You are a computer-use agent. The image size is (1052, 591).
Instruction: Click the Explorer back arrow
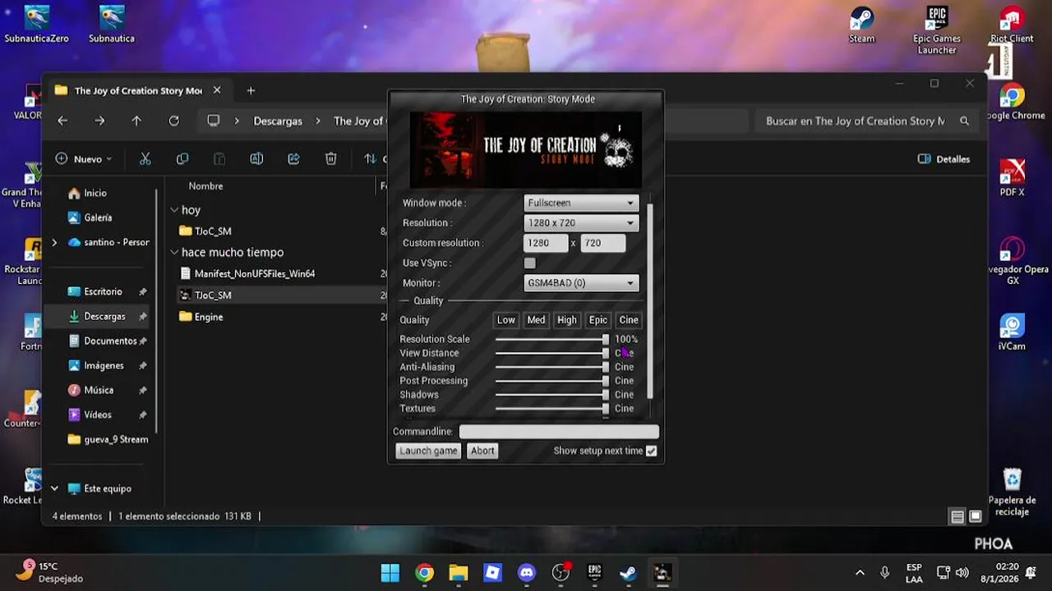point(62,121)
